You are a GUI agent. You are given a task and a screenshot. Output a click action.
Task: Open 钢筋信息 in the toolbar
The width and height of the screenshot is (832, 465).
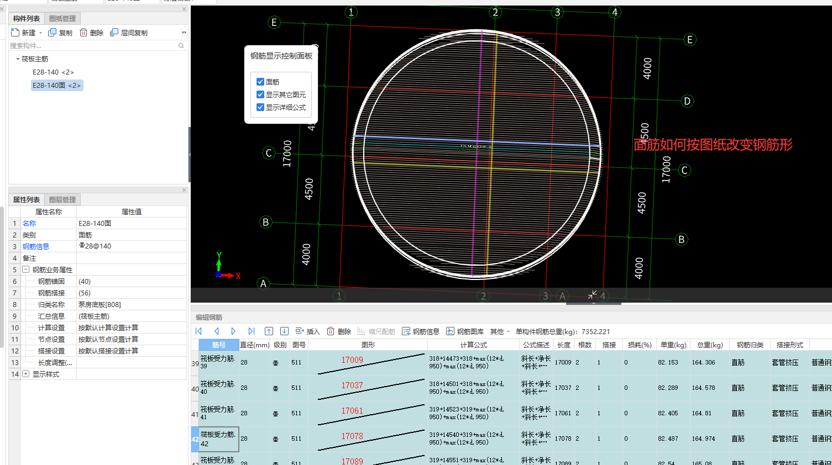[x=421, y=331]
